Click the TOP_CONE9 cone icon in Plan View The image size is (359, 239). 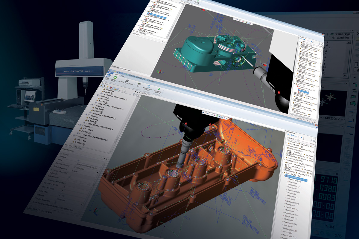(x=104, y=89)
